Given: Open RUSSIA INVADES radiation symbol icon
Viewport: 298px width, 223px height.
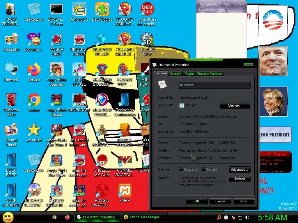Looking at the screenshot, I should 102,190.
